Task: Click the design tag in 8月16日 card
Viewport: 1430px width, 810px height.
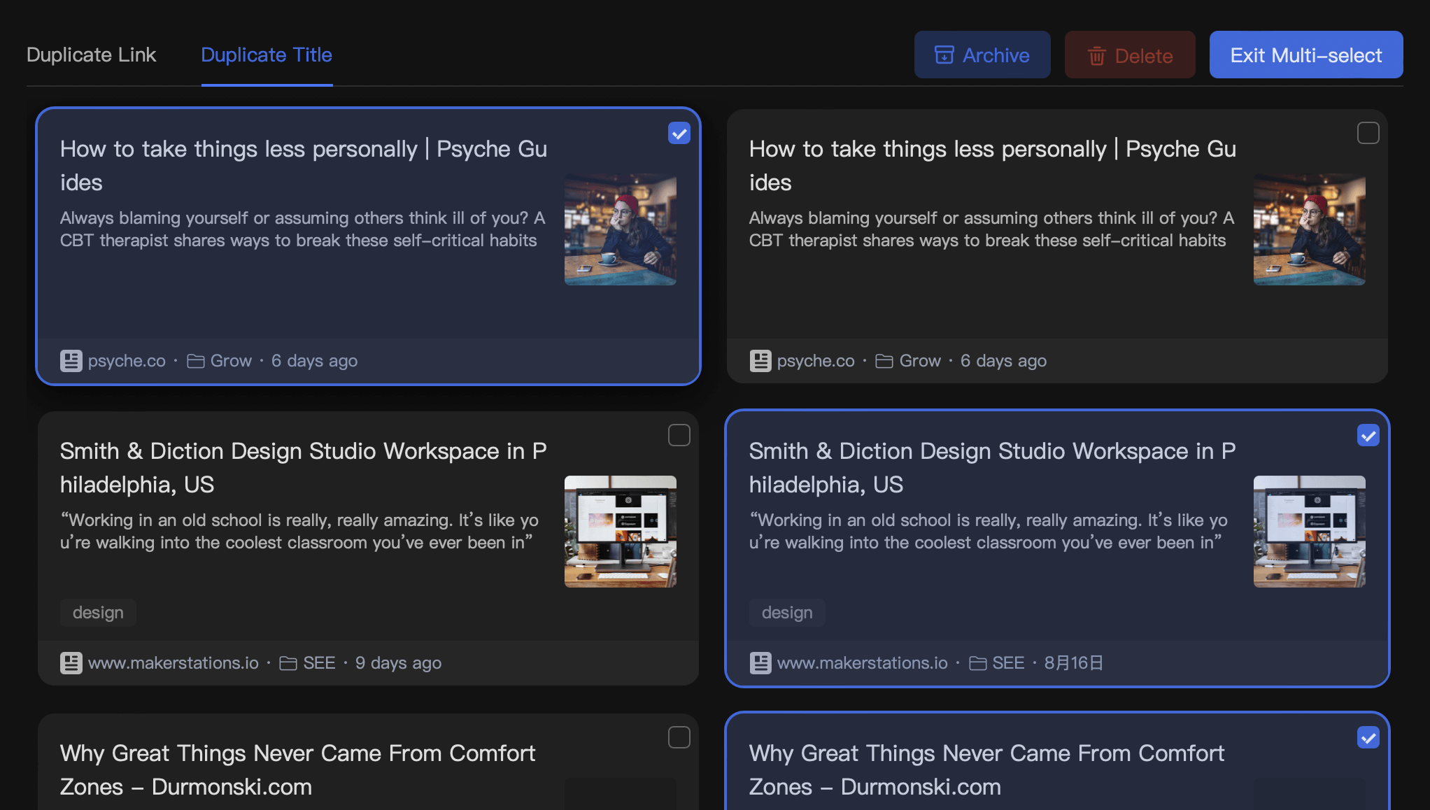Action: coord(787,613)
